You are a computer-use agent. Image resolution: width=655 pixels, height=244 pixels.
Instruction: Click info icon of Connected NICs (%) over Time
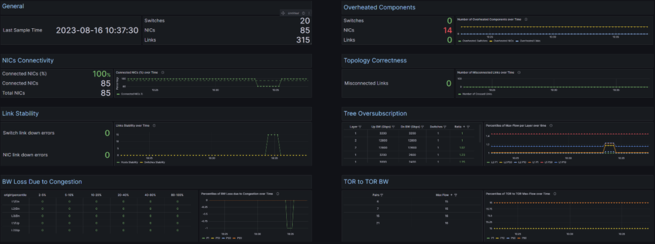point(163,72)
